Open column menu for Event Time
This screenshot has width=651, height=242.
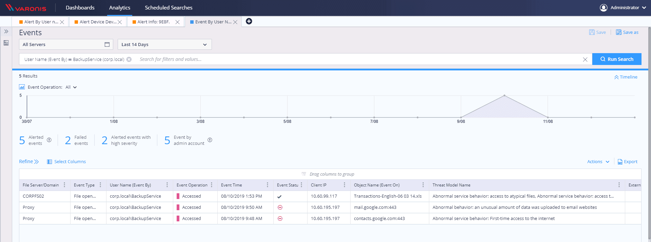pyautogui.click(x=267, y=185)
